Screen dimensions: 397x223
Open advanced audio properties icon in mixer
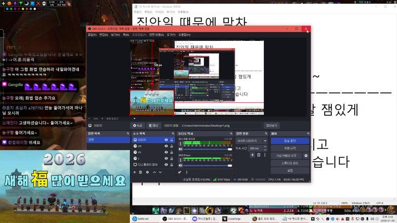coord(180,172)
